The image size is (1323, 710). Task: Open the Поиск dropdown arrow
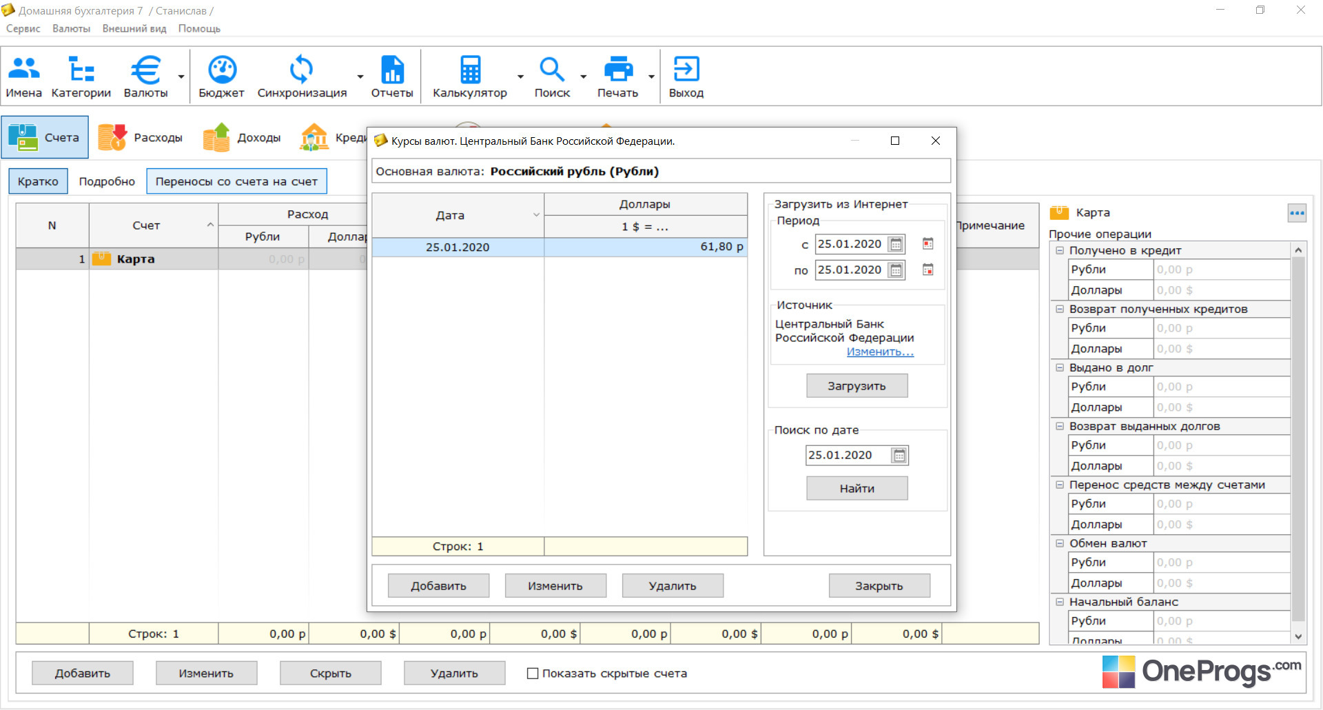[584, 77]
